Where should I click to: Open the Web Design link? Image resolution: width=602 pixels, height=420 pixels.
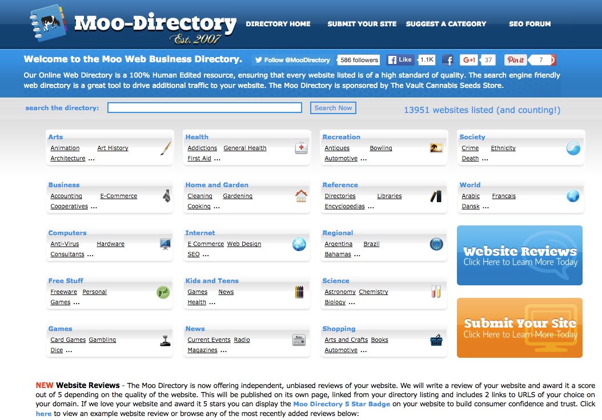pos(244,244)
